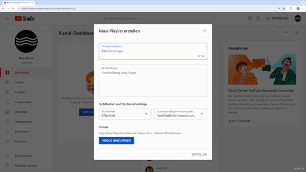The width and height of the screenshot is (306, 172).
Task: Click Feedback senden in the sidebar
Action: 26,166
